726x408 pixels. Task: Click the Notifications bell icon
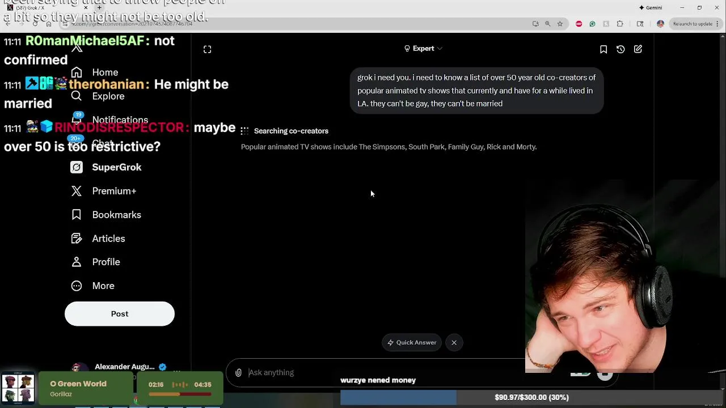pyautogui.click(x=77, y=119)
